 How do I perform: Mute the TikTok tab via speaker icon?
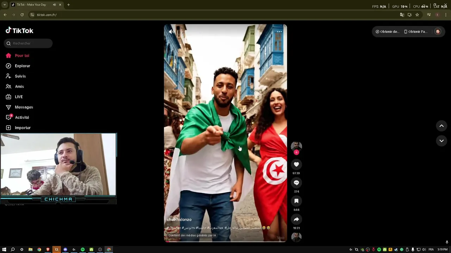point(54,5)
